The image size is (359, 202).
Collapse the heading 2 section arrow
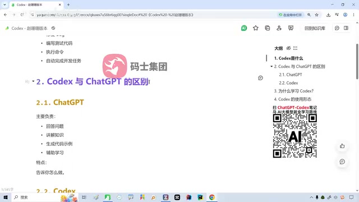pyautogui.click(x=33, y=81)
